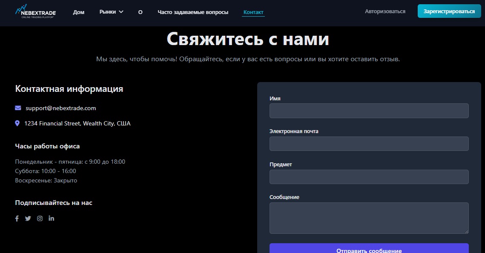
Task: Go to the Дом menu item
Action: [x=79, y=12]
